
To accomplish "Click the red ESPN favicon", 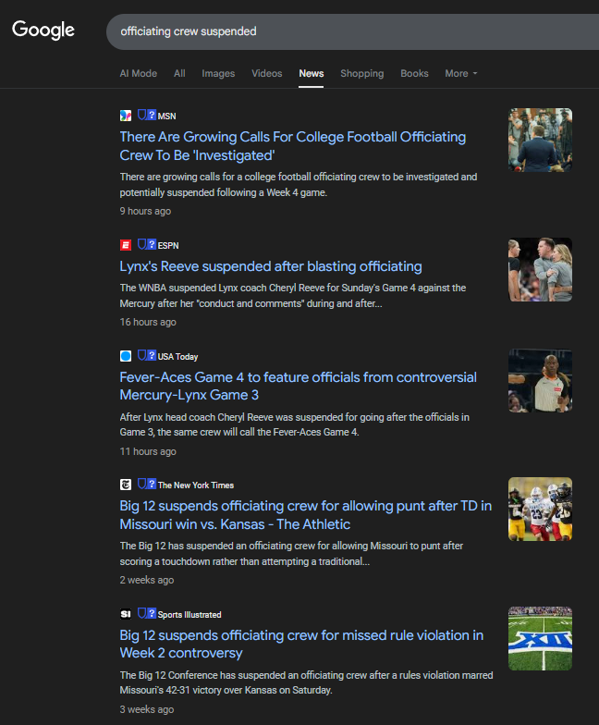I will pos(126,245).
